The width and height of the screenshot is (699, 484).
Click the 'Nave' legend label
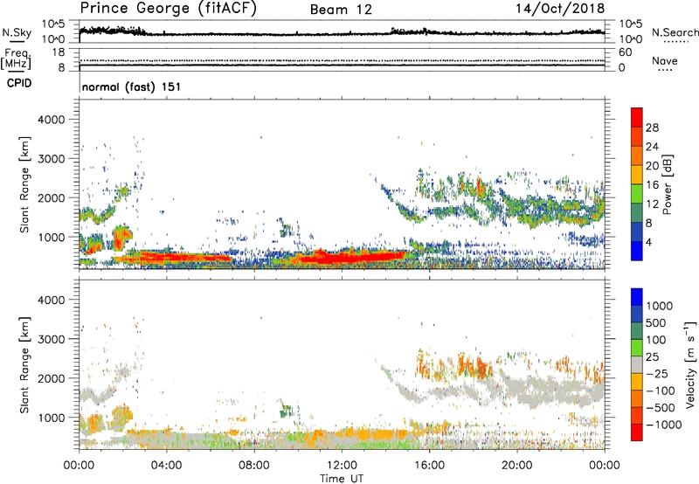[x=665, y=61]
